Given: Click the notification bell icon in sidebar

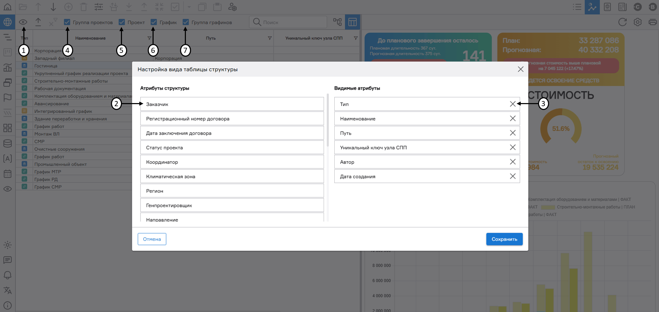Looking at the screenshot, I should (8, 275).
